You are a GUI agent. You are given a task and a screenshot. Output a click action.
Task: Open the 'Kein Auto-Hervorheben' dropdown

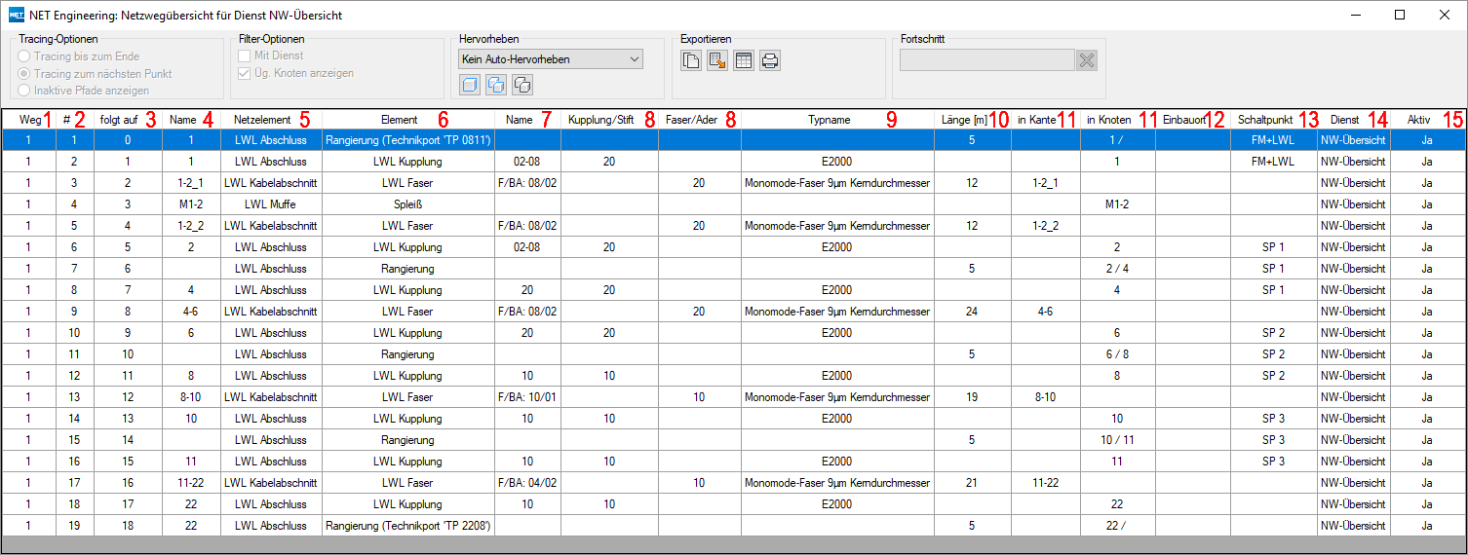pos(550,59)
